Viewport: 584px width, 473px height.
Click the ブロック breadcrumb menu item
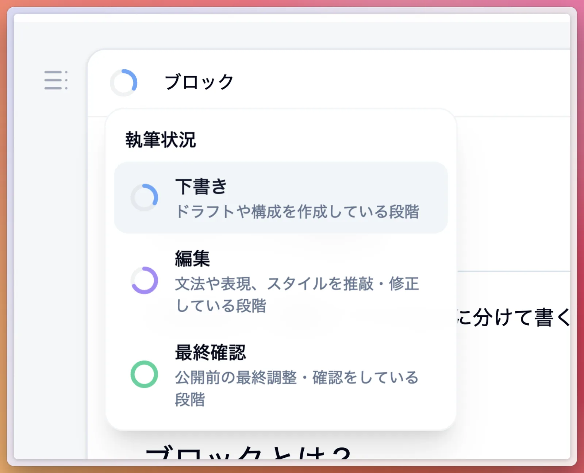(x=199, y=82)
